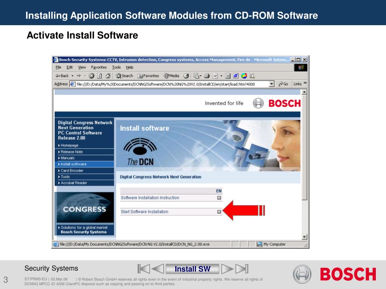
Task: Click the Bosch logo on the web page
Action: [x=277, y=103]
